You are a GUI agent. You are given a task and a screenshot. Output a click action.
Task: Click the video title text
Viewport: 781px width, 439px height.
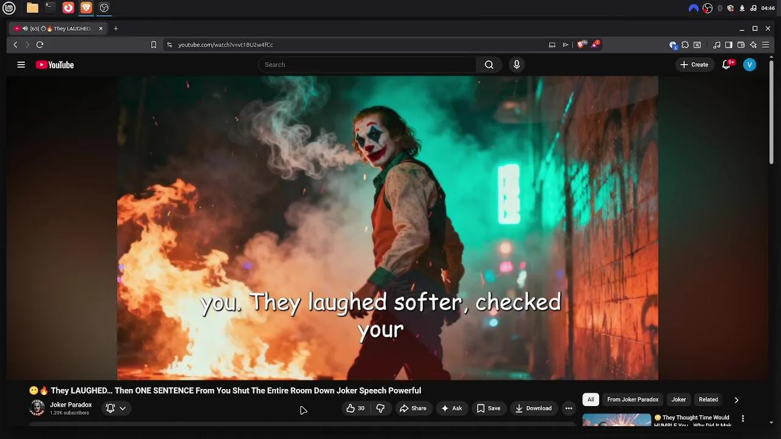click(x=236, y=390)
